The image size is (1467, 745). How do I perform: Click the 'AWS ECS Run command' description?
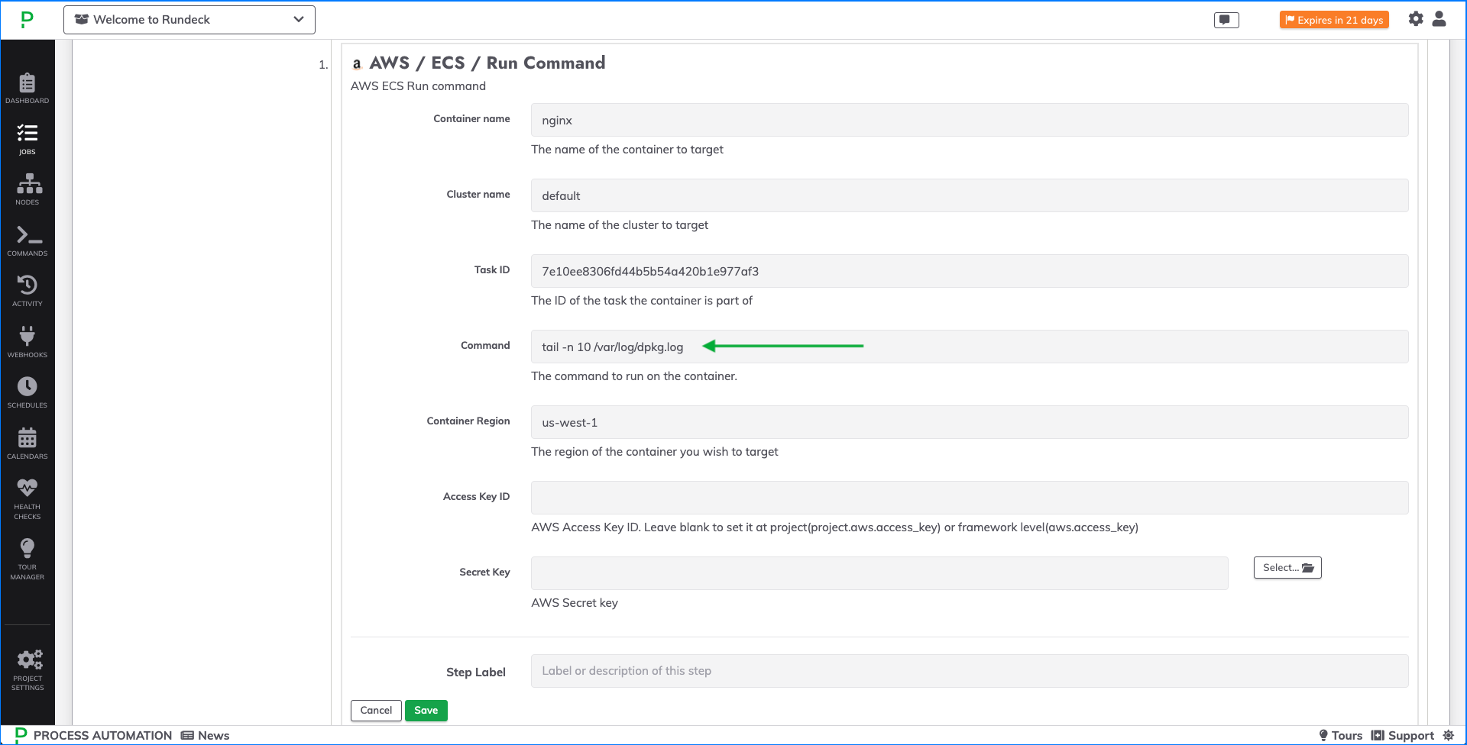point(418,86)
